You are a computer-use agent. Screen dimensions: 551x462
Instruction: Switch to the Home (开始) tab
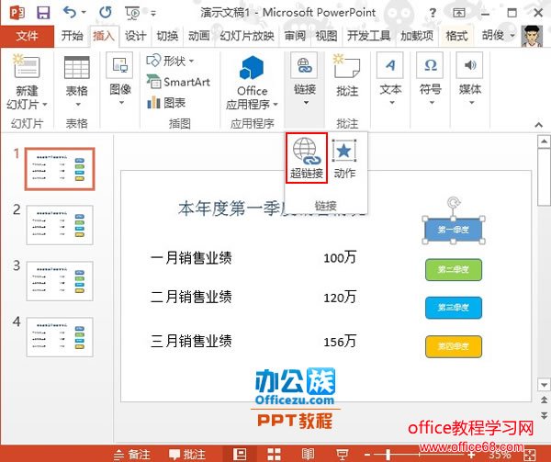click(x=72, y=36)
